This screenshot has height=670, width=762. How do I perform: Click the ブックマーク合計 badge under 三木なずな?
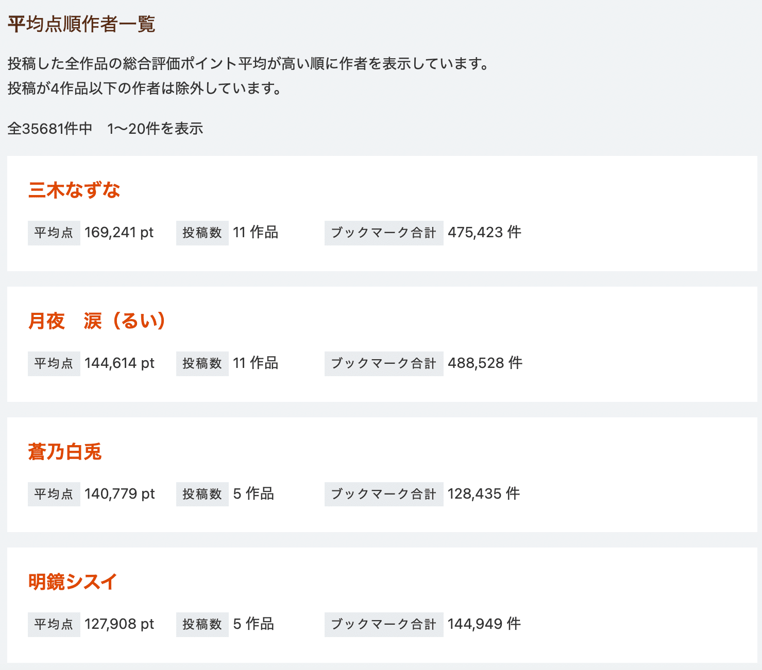click(383, 233)
